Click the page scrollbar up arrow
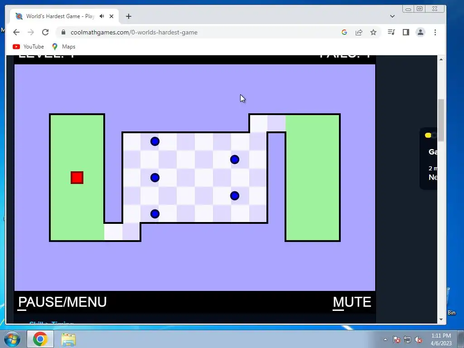This screenshot has height=348, width=464. 441,59
